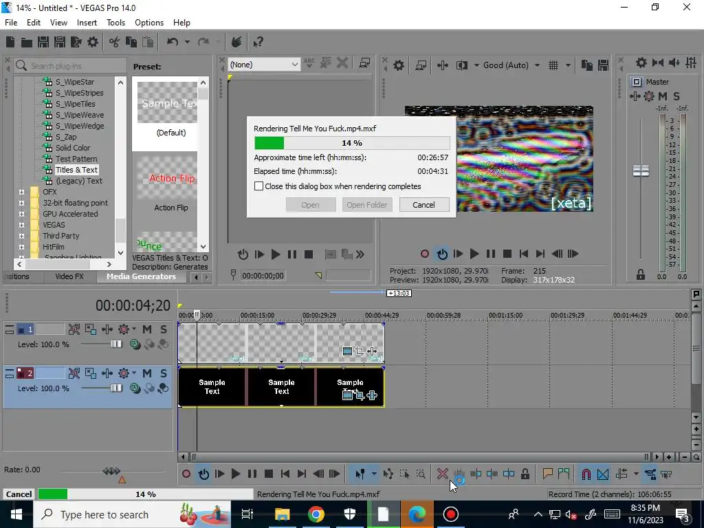Toggle Auto Crossfades icon in bottom toolbar

pyautogui.click(x=603, y=474)
